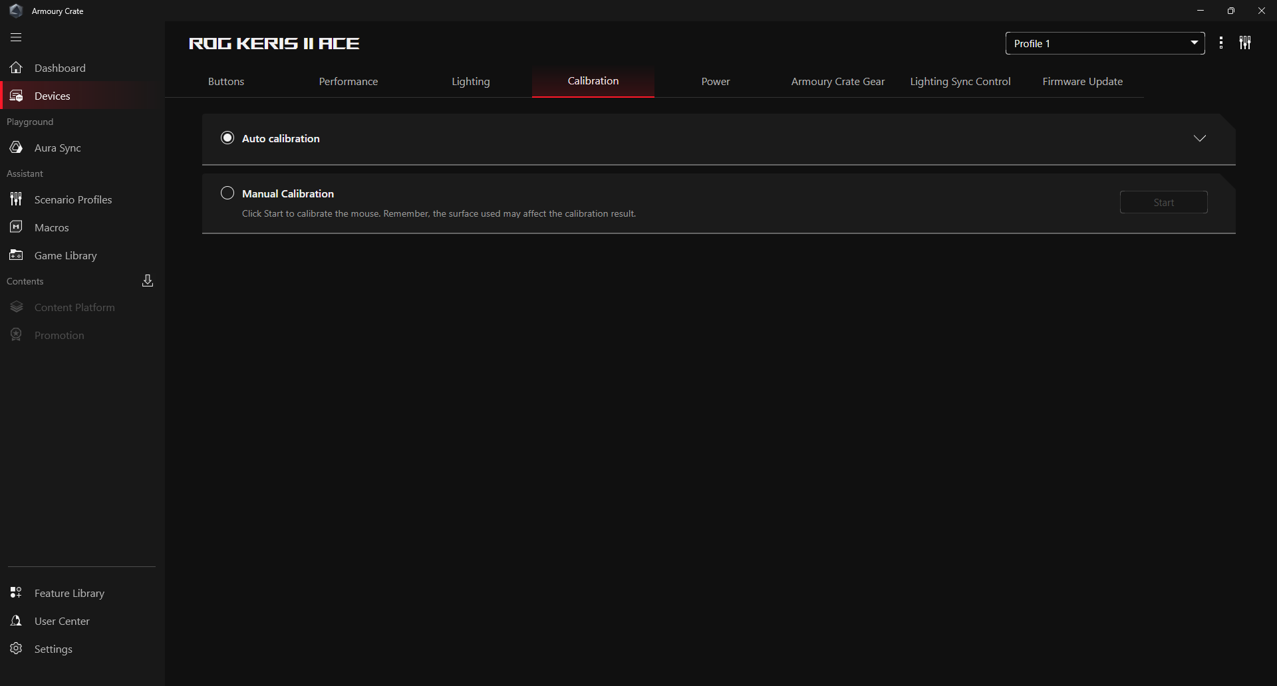The width and height of the screenshot is (1277, 686).
Task: Switch to the Buttons tab
Action: point(226,82)
